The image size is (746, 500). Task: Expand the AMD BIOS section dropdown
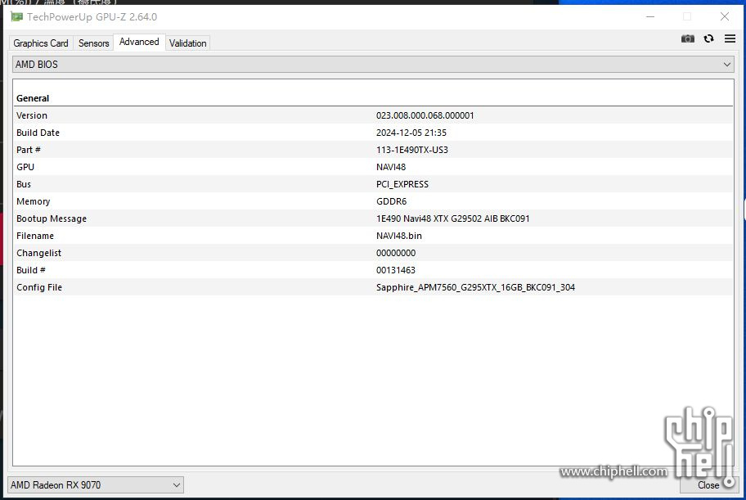click(x=373, y=65)
